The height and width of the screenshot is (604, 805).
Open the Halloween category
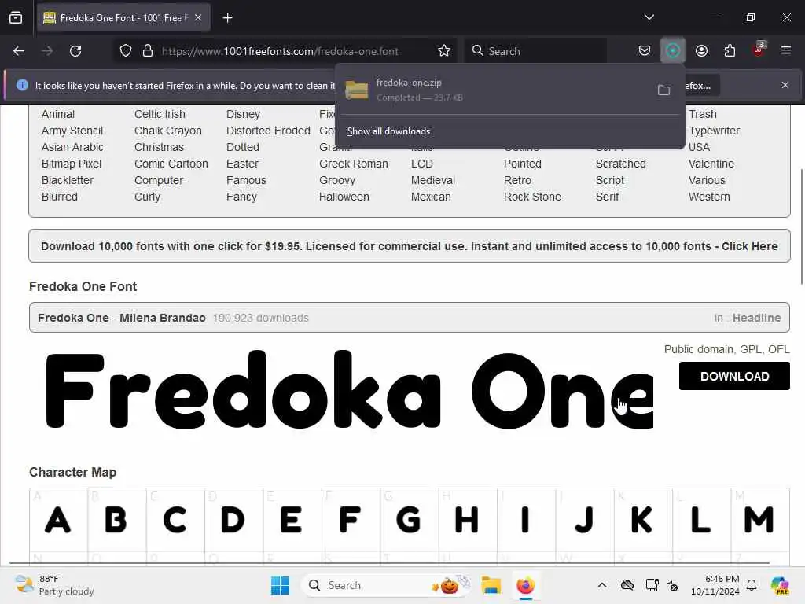344,196
